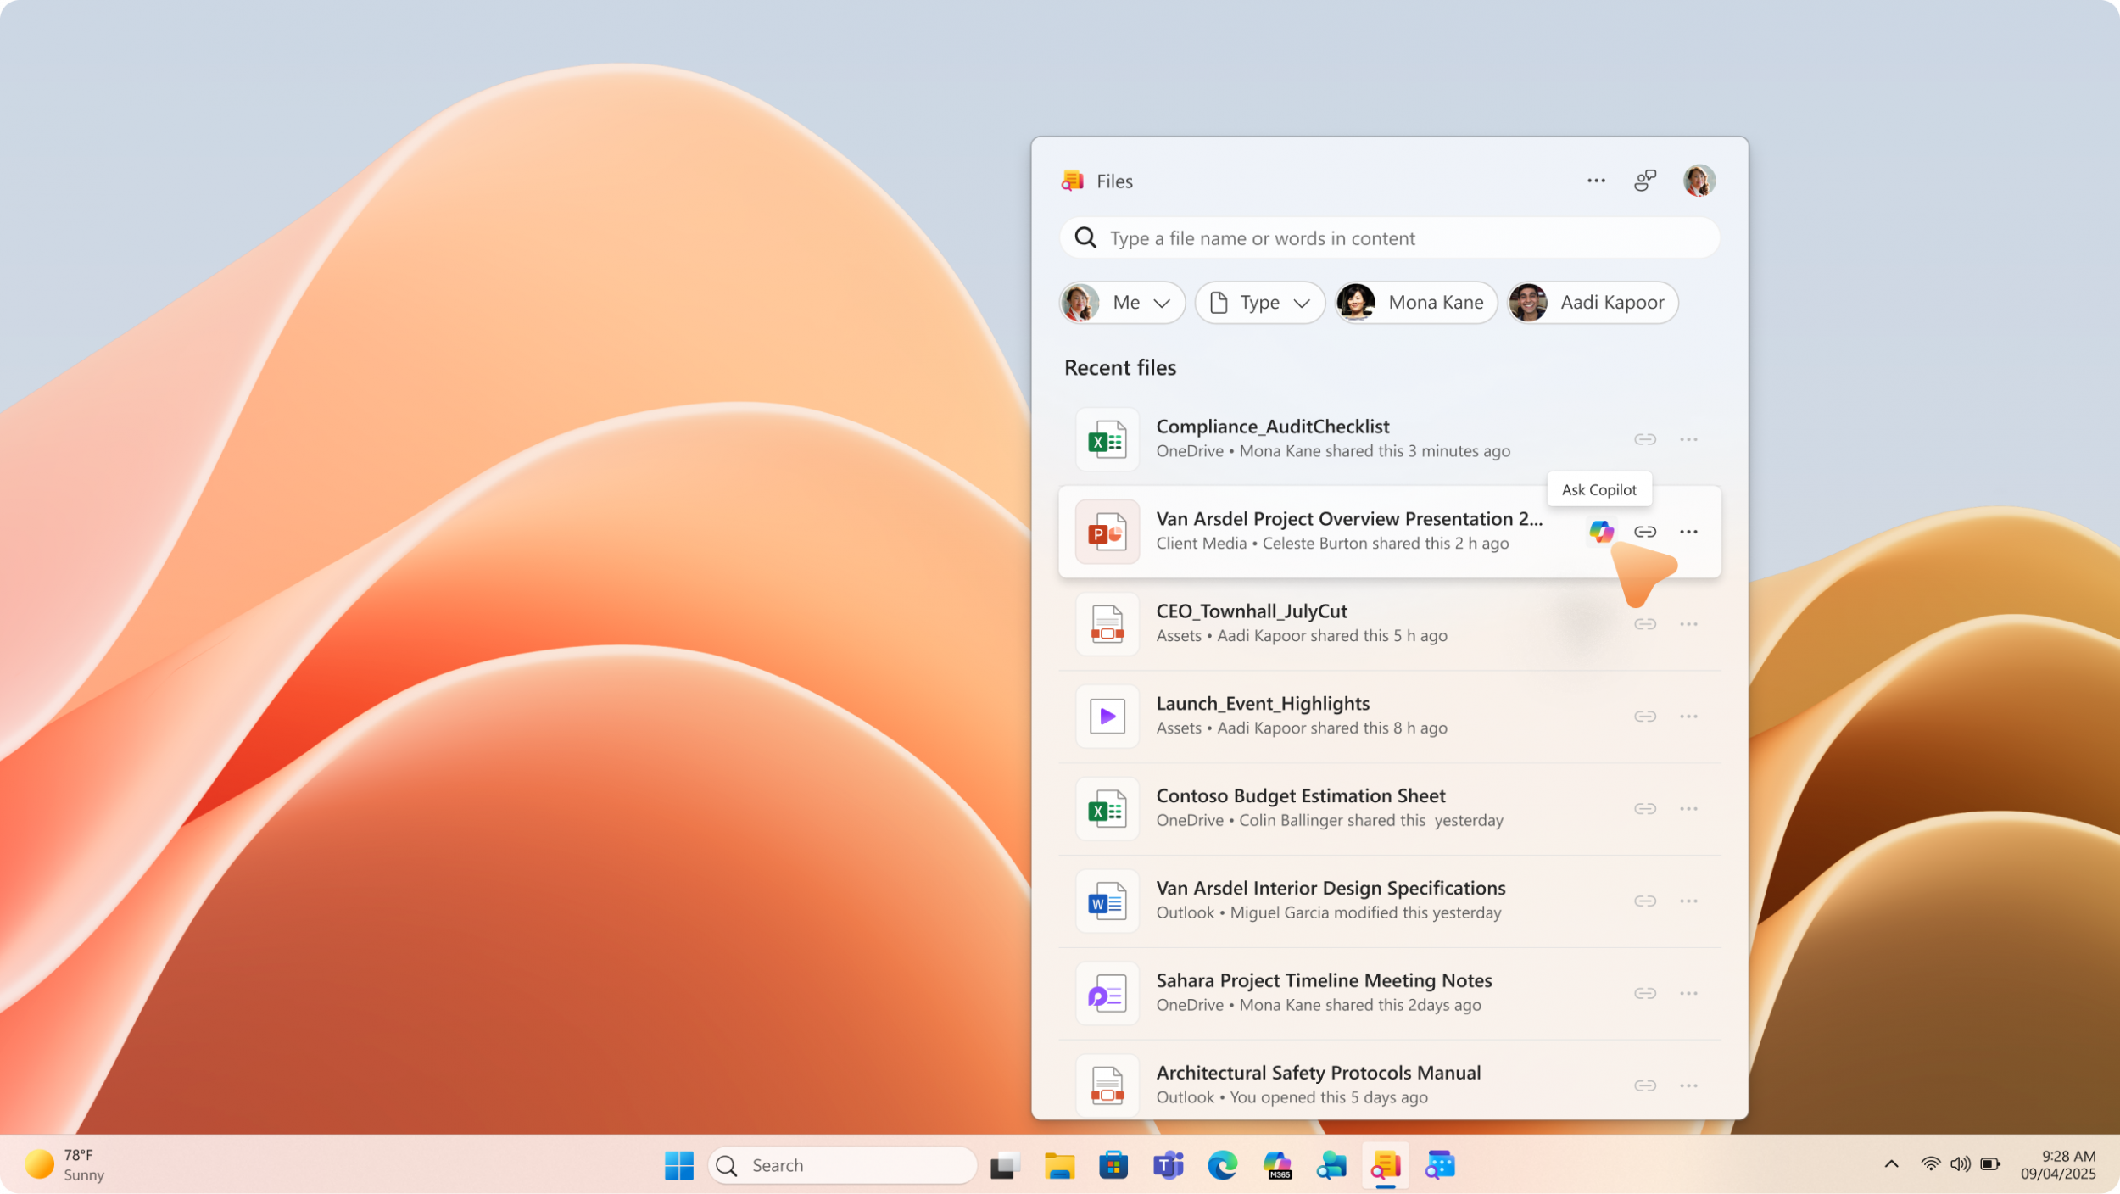Click the Word icon beside Interior Design Specifications
Image resolution: width=2120 pixels, height=1194 pixels.
1107,900
